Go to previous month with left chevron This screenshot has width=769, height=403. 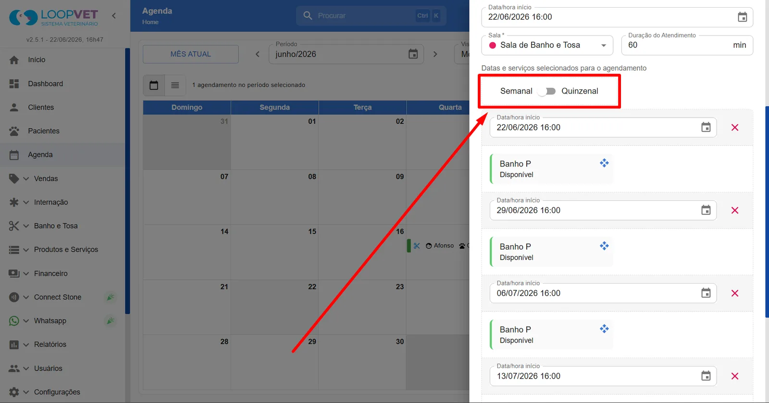tap(258, 54)
